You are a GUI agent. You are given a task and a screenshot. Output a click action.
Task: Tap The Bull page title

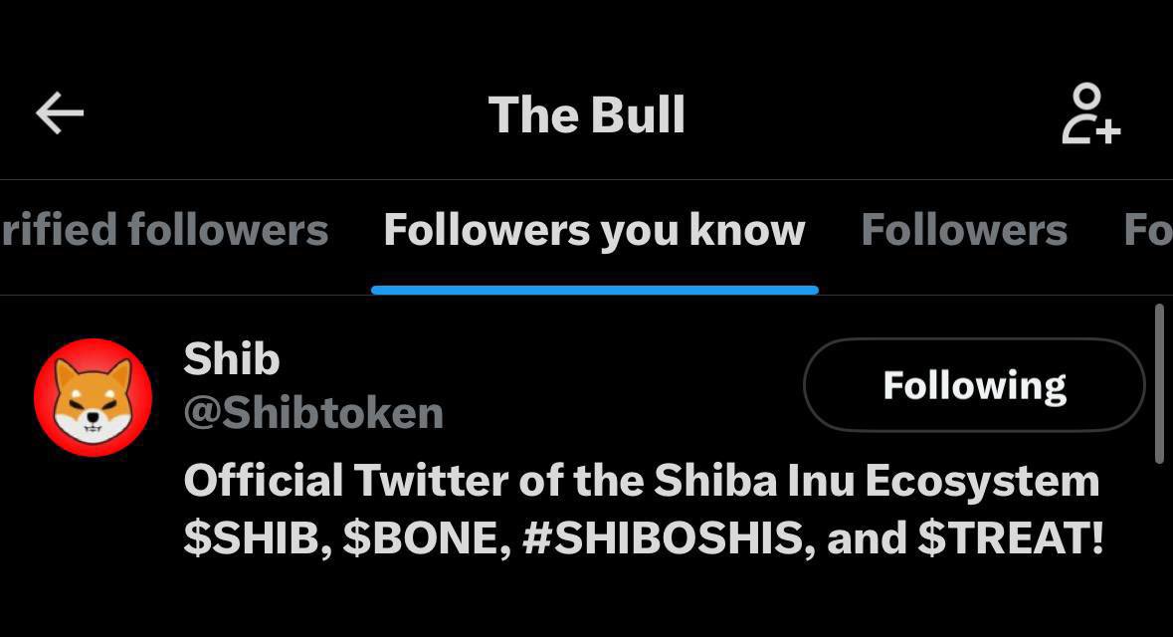pos(587,114)
